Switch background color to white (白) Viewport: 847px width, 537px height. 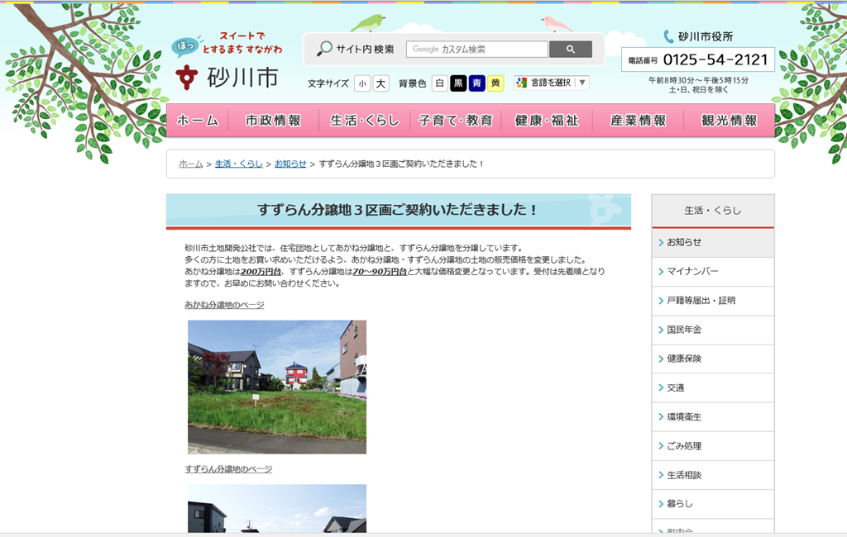440,83
